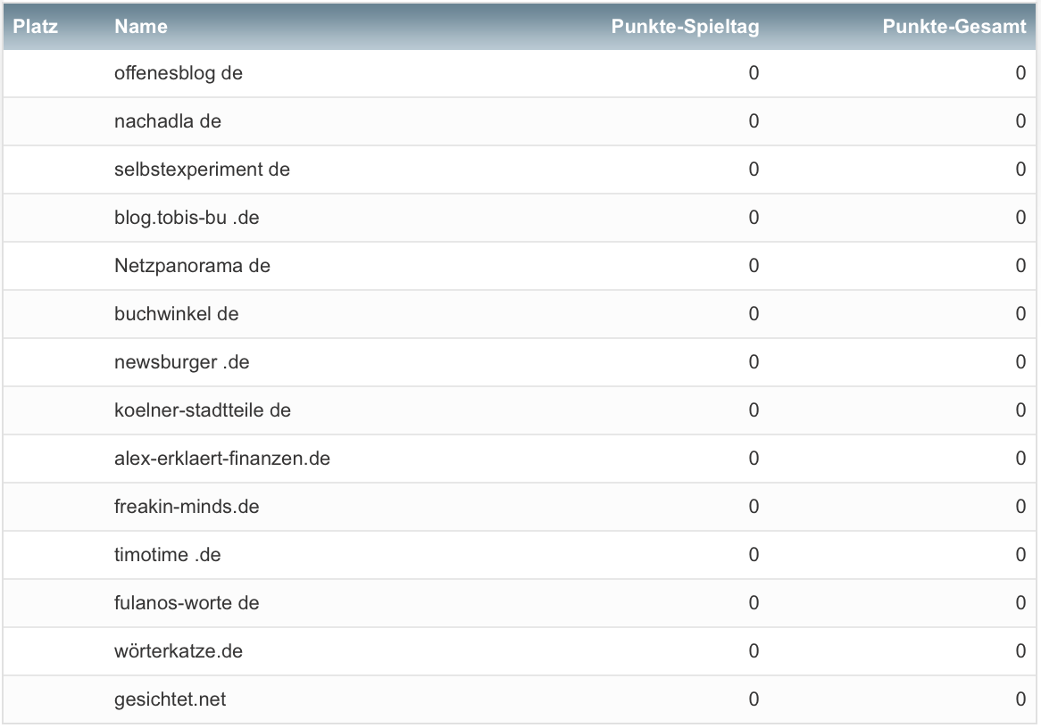Screen dimensions: 1041x728
Task: Select the freakin-minds.de entry
Action: (187, 507)
